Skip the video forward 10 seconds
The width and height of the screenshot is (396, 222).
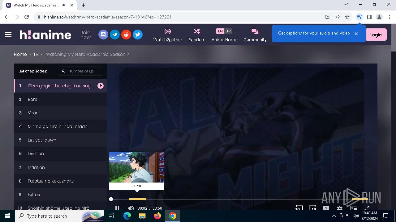coord(312,208)
